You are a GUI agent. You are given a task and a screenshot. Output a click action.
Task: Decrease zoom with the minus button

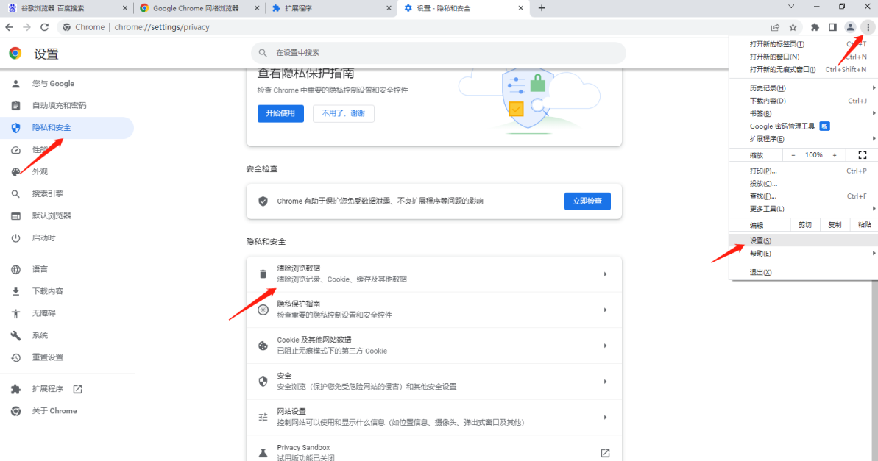click(x=793, y=155)
